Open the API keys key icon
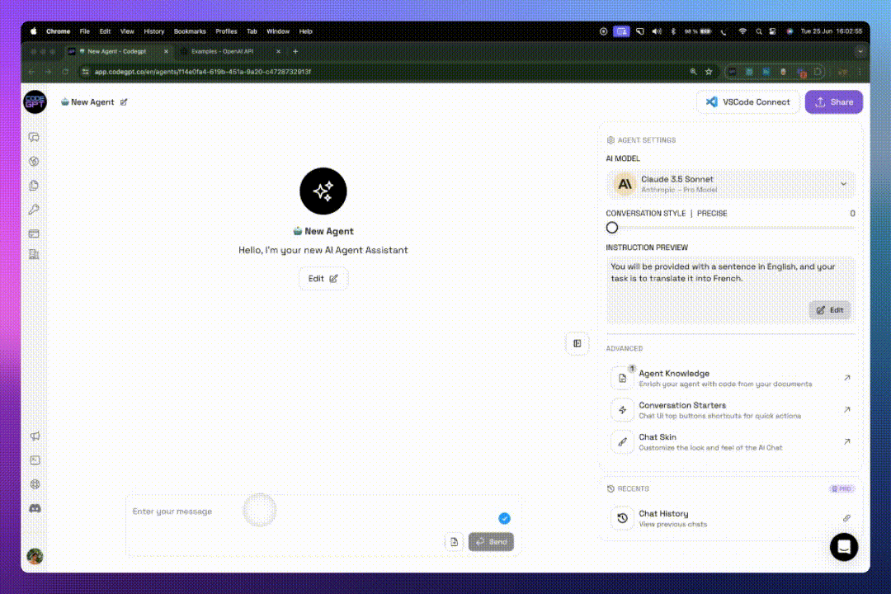 coord(34,210)
